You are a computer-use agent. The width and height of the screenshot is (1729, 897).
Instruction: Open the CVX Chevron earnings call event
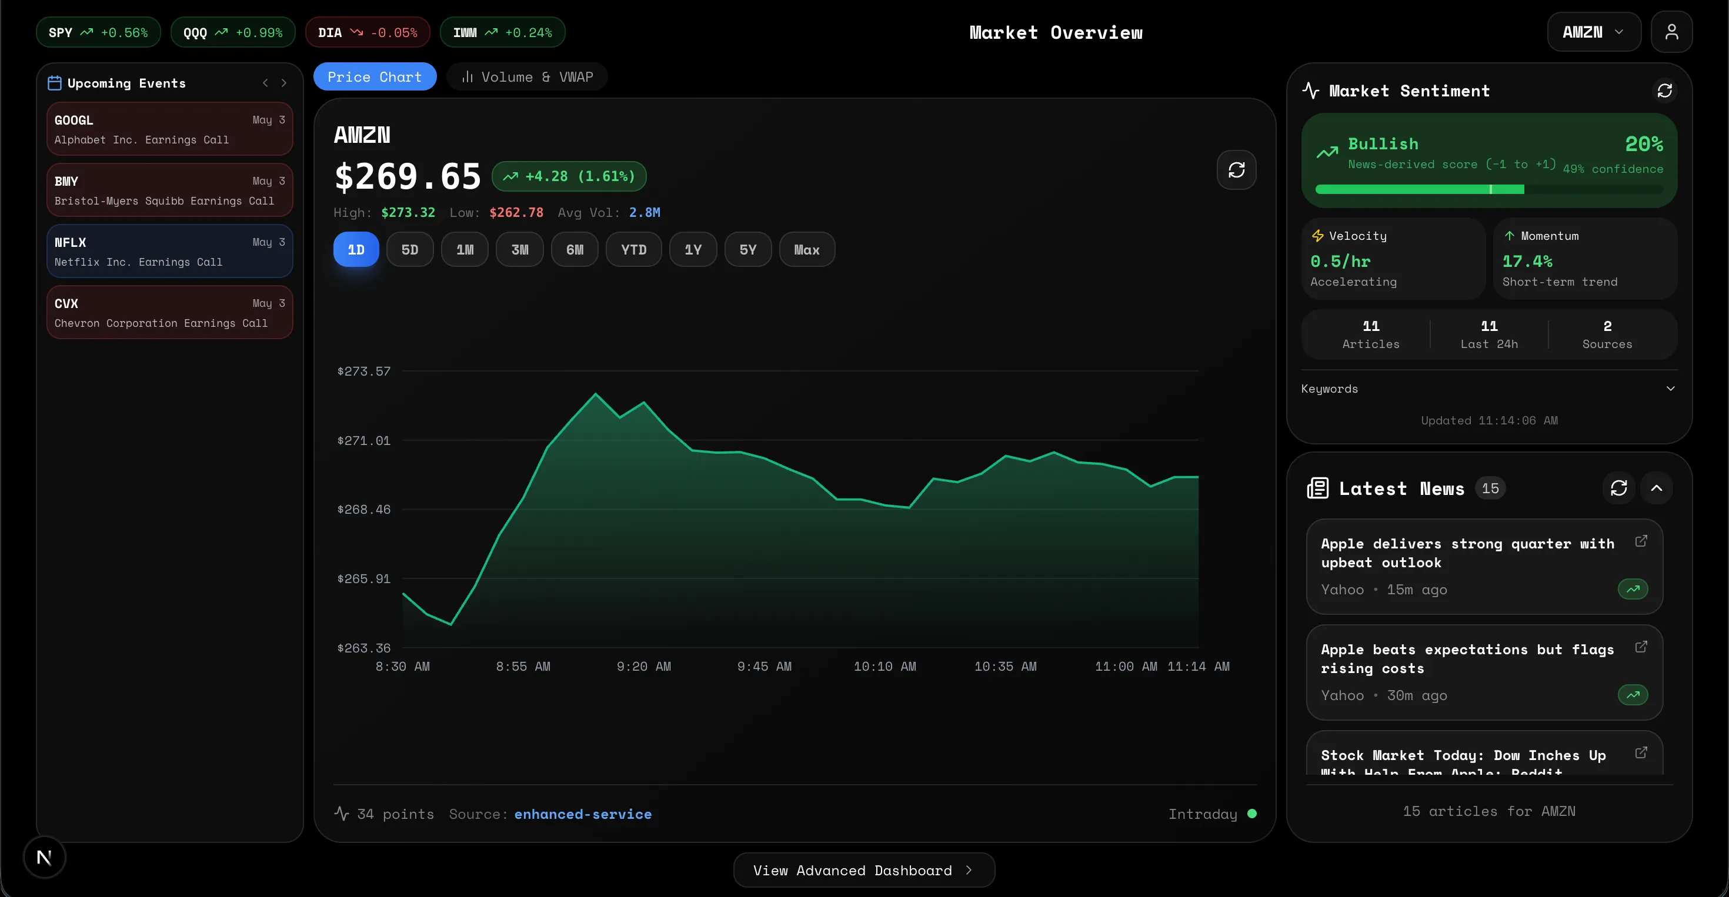tap(170, 312)
